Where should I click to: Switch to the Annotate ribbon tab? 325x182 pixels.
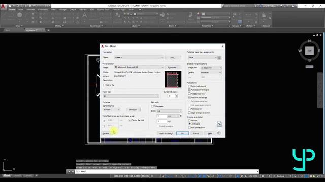click(30, 10)
